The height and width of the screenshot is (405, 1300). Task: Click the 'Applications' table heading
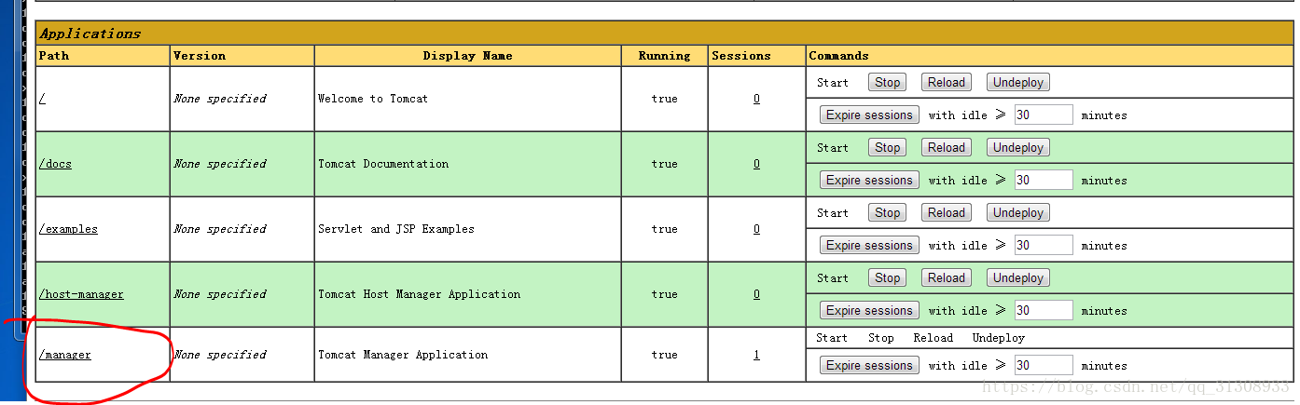click(90, 34)
